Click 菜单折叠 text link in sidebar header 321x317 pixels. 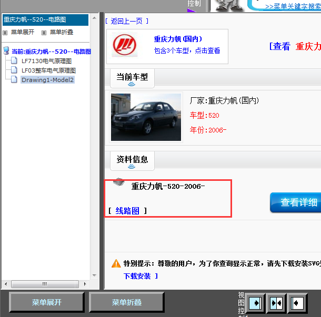(x=62, y=32)
